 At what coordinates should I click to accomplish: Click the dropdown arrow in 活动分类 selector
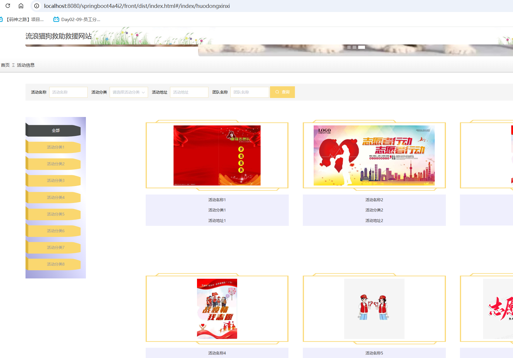143,92
